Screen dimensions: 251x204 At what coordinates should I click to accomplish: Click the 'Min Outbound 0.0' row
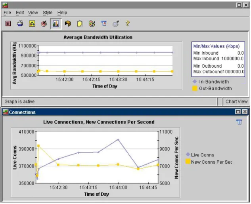coord(218,66)
